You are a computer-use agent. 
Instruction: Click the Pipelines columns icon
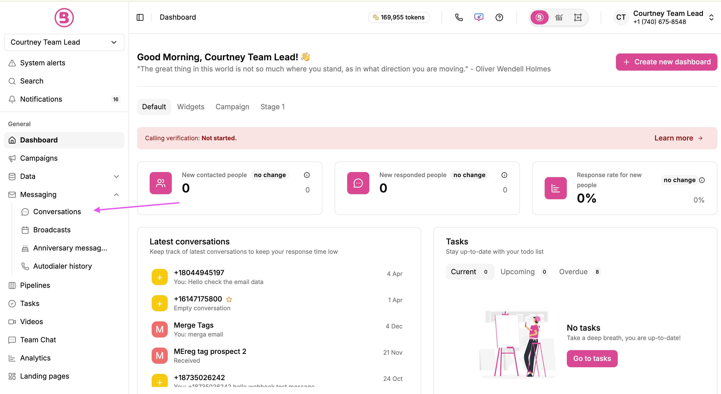(x=12, y=286)
